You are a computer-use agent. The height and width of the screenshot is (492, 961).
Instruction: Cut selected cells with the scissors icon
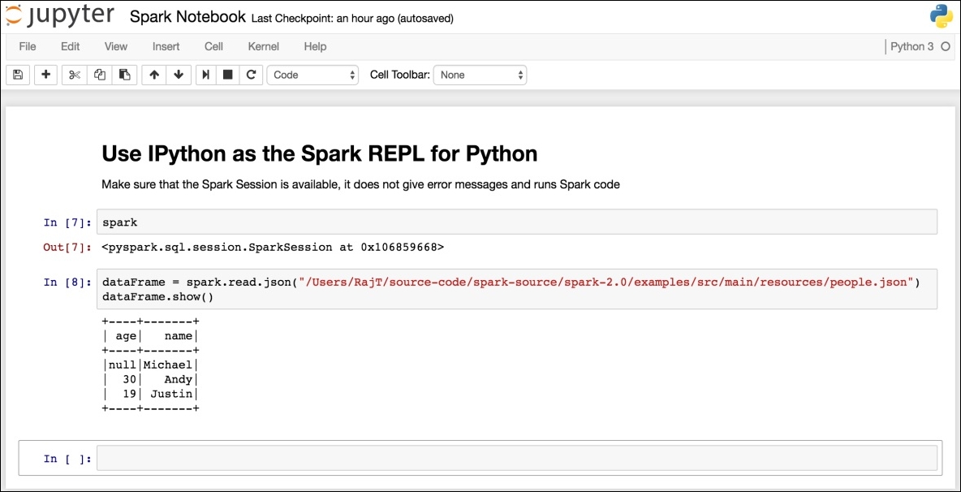(x=75, y=75)
